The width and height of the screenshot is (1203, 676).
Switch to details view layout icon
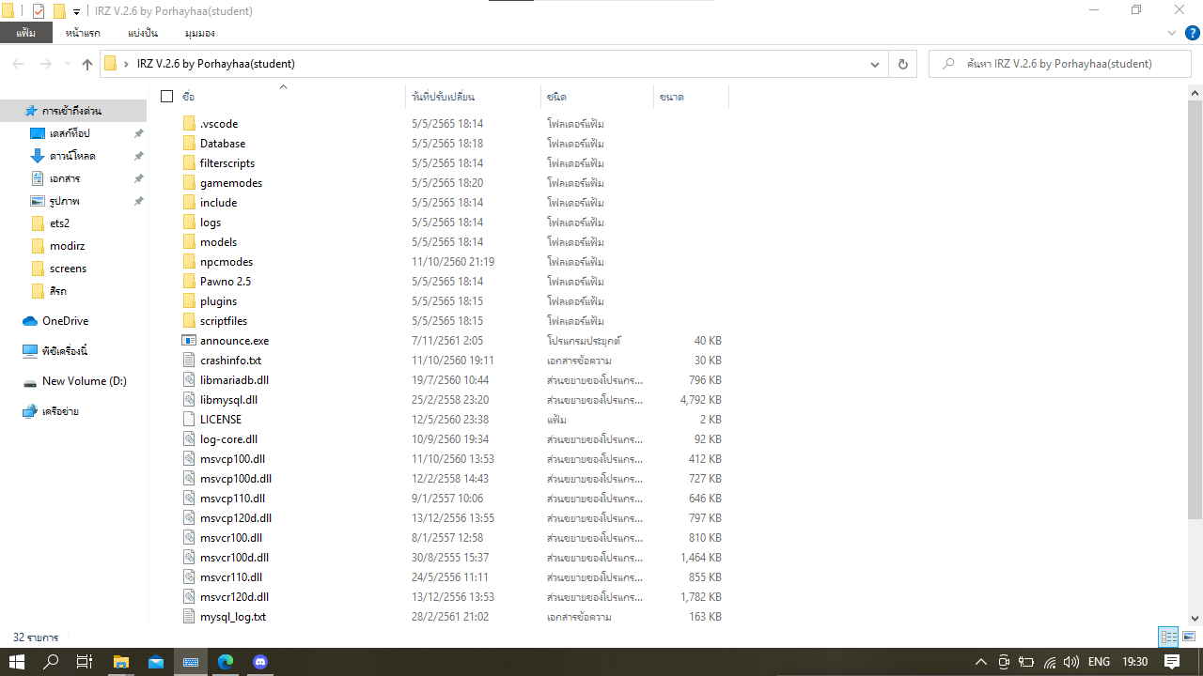[1168, 637]
